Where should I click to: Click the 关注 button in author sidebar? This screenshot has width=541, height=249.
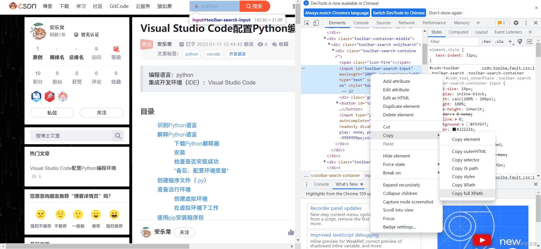(102, 113)
